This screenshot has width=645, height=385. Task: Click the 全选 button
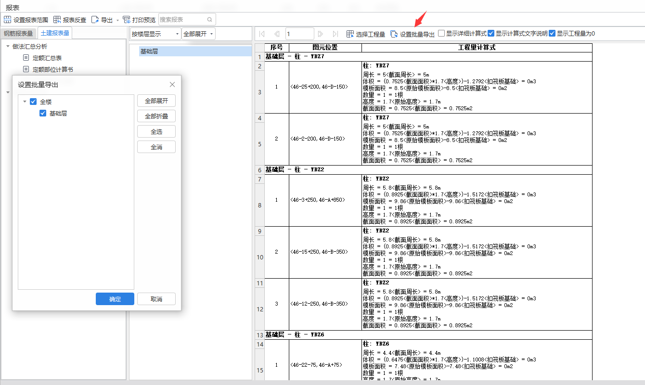pyautogui.click(x=156, y=131)
